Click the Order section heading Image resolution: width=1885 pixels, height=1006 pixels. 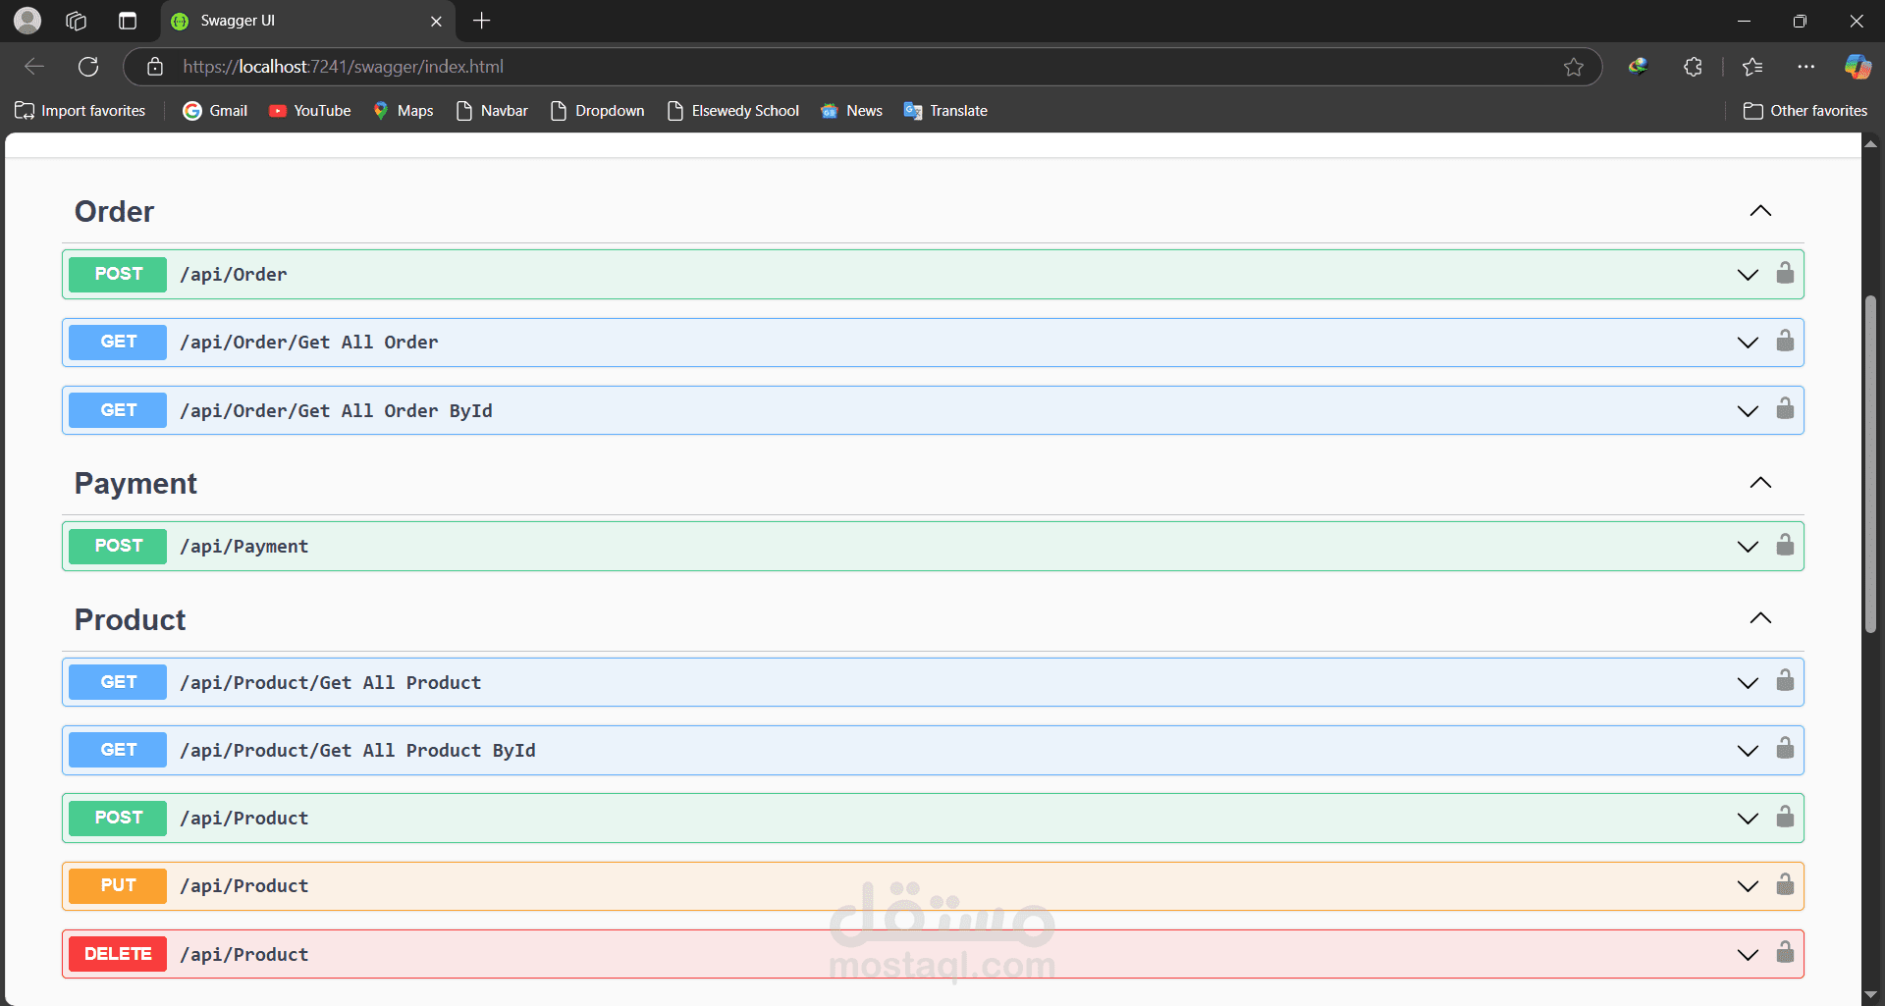tap(114, 211)
